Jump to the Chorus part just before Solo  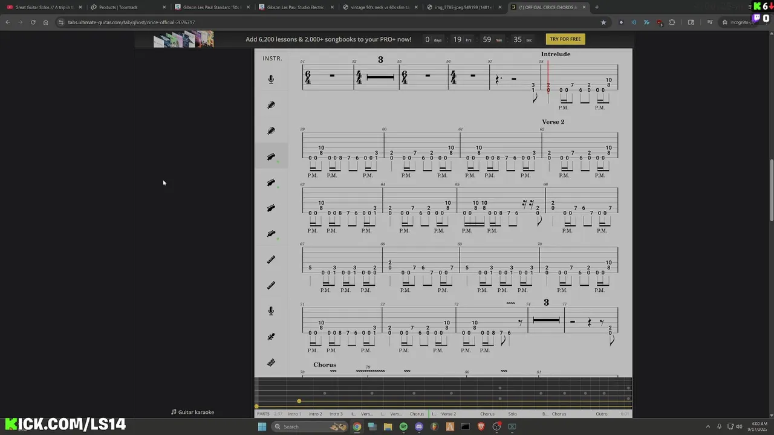click(487, 414)
